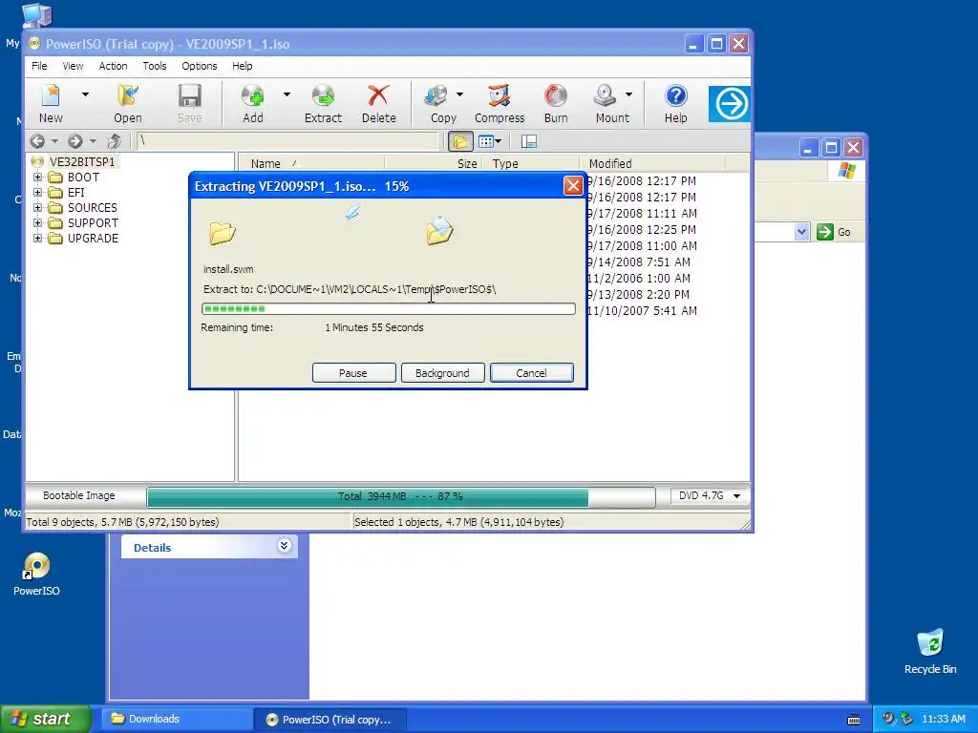Sort by the Size column header
The height and width of the screenshot is (733, 978).
434,163
